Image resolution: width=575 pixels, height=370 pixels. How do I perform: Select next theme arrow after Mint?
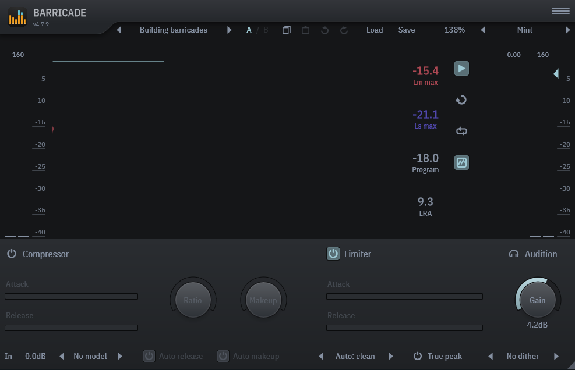pyautogui.click(x=567, y=30)
